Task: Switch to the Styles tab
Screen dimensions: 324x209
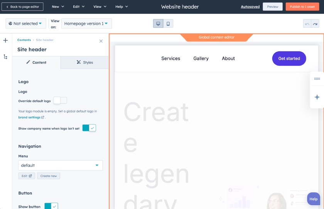Action: point(85,62)
